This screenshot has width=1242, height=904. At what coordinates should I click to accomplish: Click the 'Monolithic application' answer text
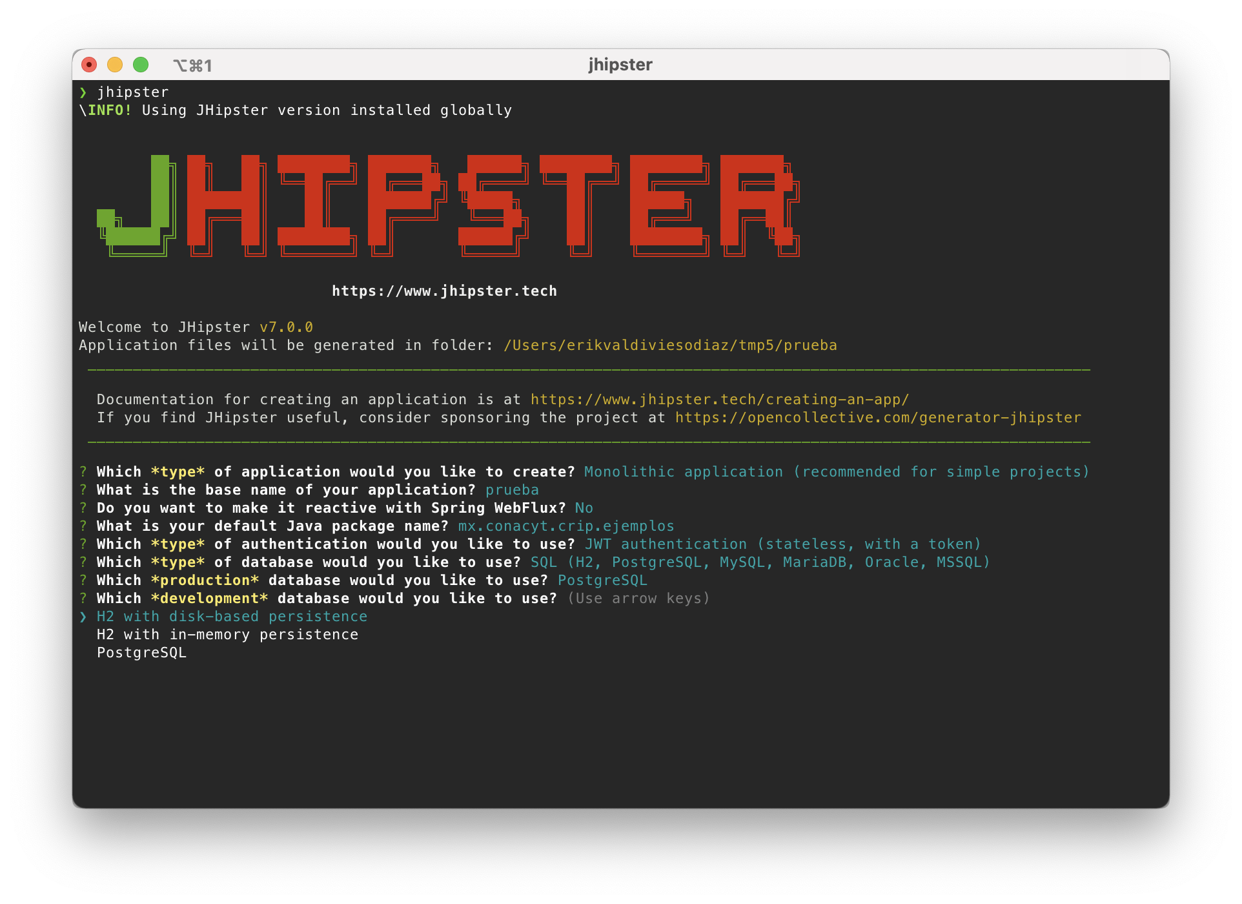tap(837, 472)
